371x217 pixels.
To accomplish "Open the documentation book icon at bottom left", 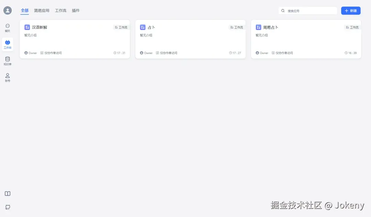I will point(7,194).
